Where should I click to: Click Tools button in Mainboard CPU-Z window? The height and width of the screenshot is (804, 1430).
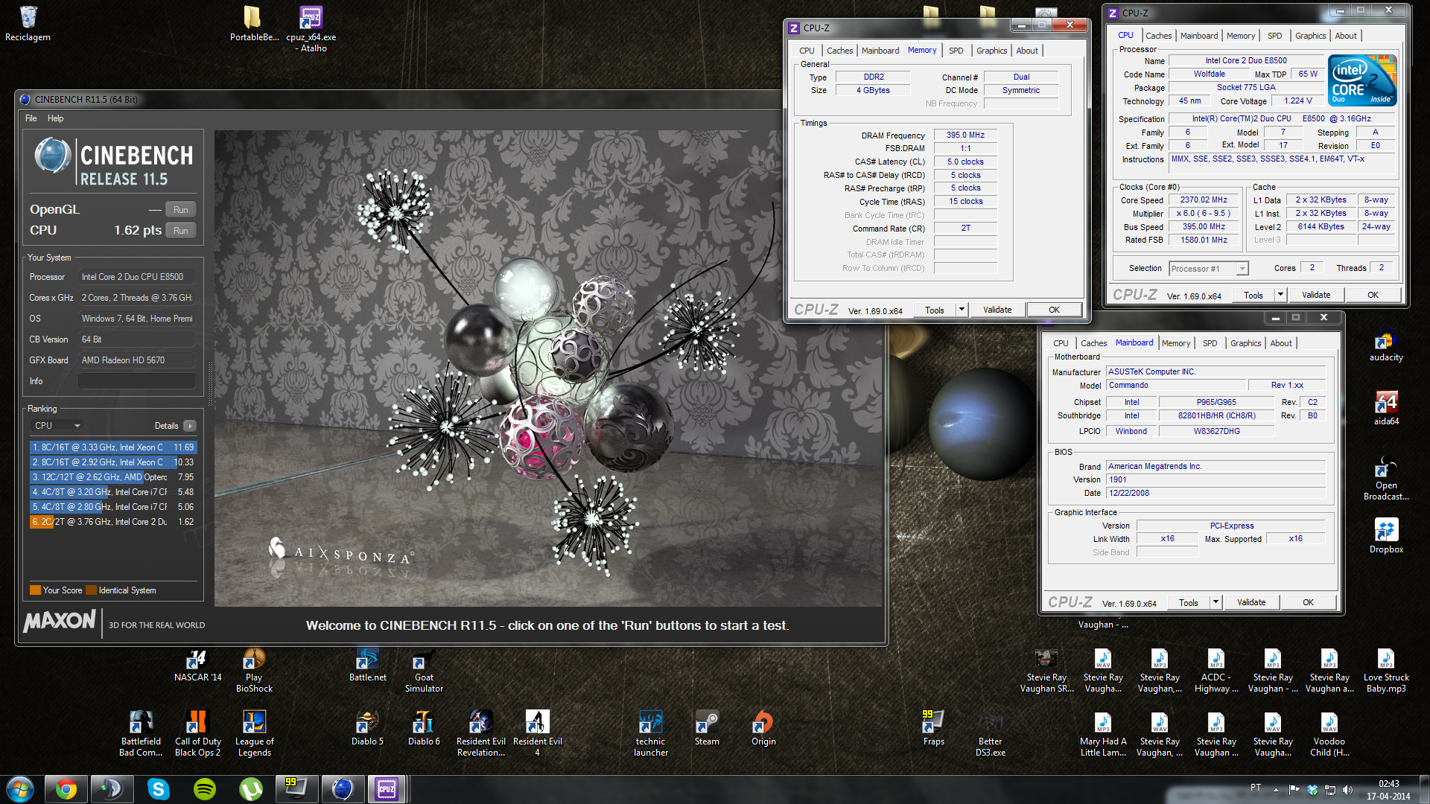1189,603
